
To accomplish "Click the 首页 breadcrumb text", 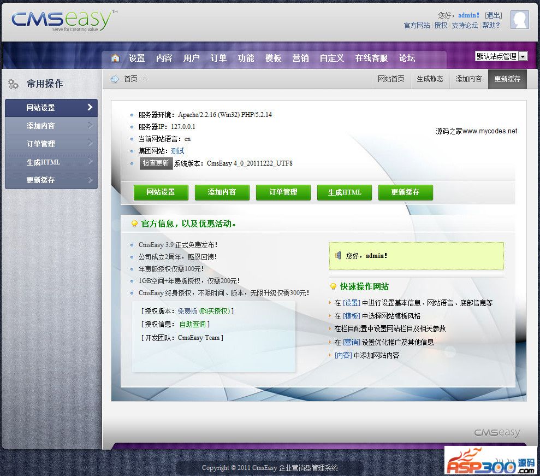I will pos(130,79).
